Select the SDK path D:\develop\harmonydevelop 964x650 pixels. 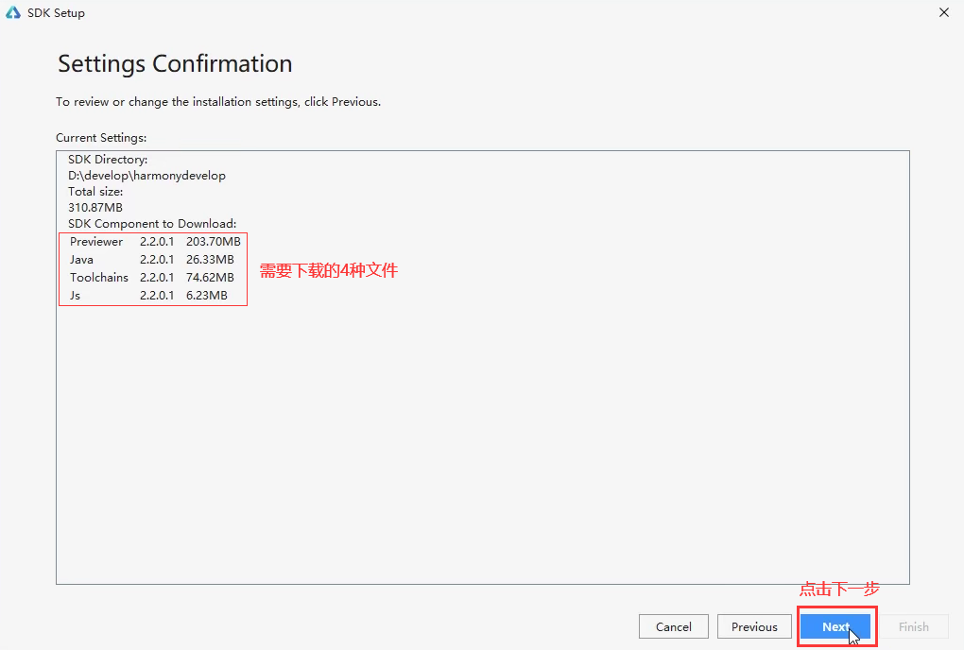click(146, 176)
